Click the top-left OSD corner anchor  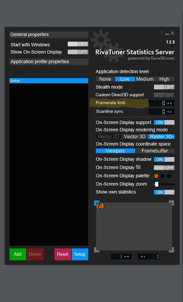[x=96, y=203]
